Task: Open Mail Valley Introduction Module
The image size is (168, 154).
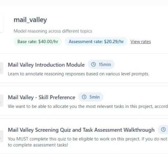Action: coord(46,65)
